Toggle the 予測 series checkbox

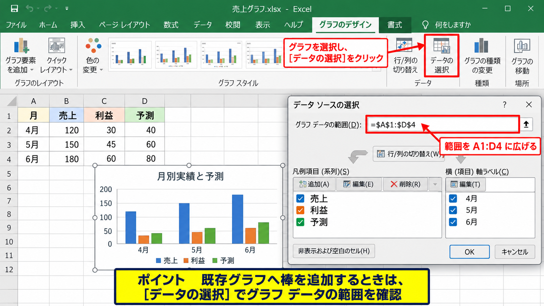pyautogui.click(x=300, y=222)
